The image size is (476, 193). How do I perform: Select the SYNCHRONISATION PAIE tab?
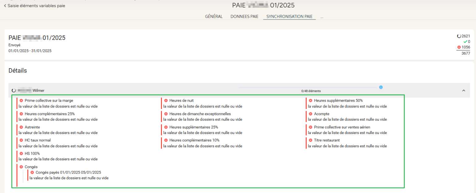(289, 17)
